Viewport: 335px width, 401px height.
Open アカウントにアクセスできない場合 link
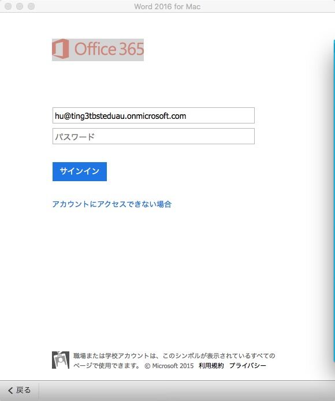pos(112,204)
